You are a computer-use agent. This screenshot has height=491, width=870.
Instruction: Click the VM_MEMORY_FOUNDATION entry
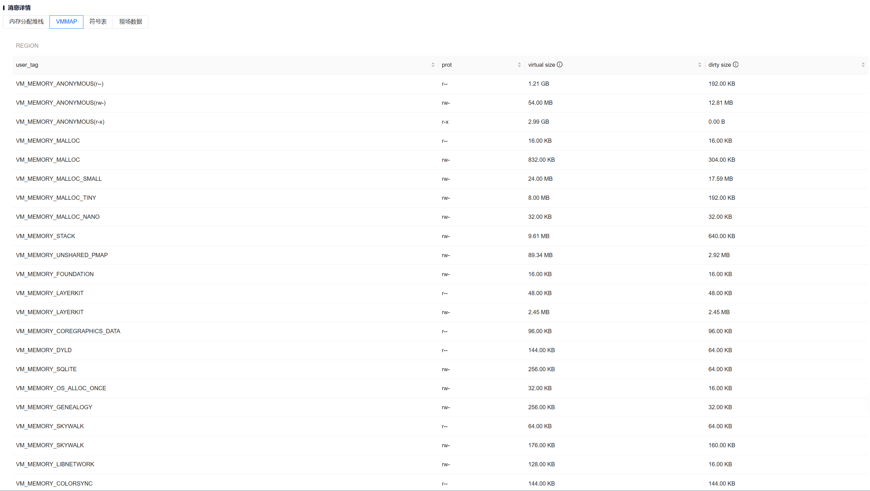pos(55,274)
